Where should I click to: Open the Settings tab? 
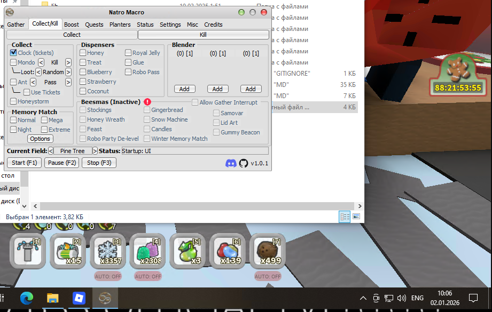pyautogui.click(x=170, y=25)
